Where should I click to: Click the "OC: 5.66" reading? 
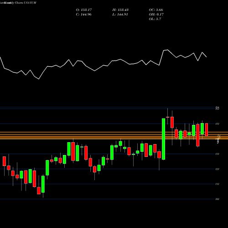click(156, 10)
